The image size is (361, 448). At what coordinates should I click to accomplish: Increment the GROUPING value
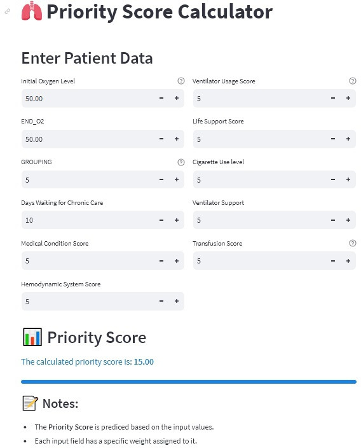point(177,179)
